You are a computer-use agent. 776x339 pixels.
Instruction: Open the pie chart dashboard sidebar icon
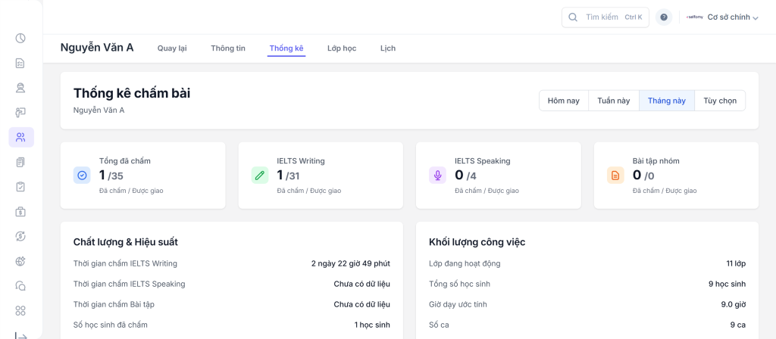[x=20, y=38]
